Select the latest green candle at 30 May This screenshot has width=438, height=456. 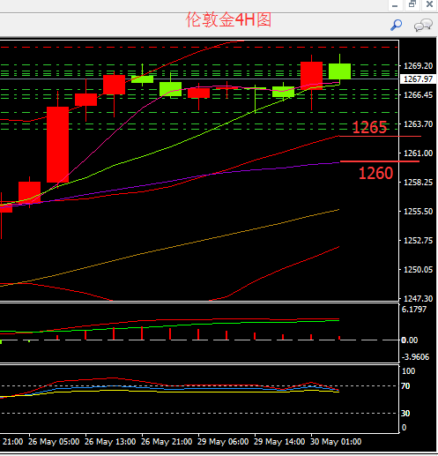pyautogui.click(x=339, y=71)
